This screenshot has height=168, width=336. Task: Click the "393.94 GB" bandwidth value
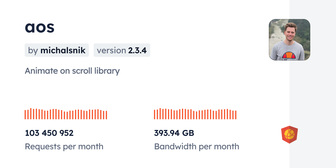[x=174, y=133]
